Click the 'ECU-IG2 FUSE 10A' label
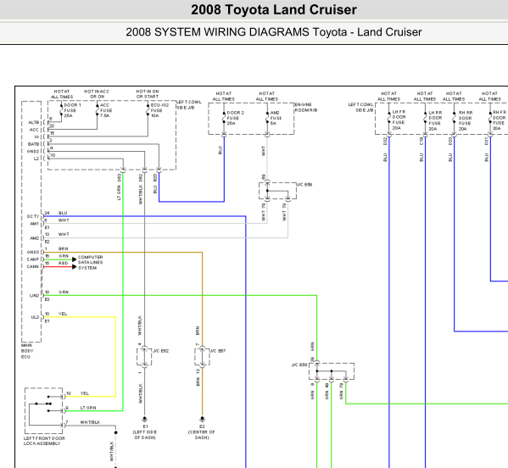The image size is (508, 468). 159,110
